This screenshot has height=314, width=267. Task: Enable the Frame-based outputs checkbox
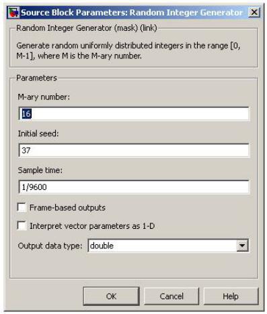[x=22, y=207]
